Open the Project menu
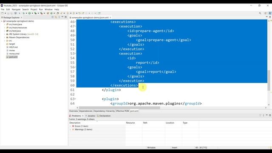The width and height of the screenshot is (272, 153). [x=34, y=9]
